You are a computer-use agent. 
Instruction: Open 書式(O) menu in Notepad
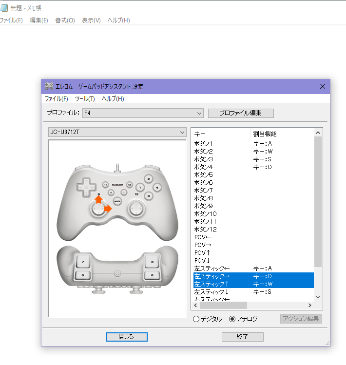click(x=65, y=20)
